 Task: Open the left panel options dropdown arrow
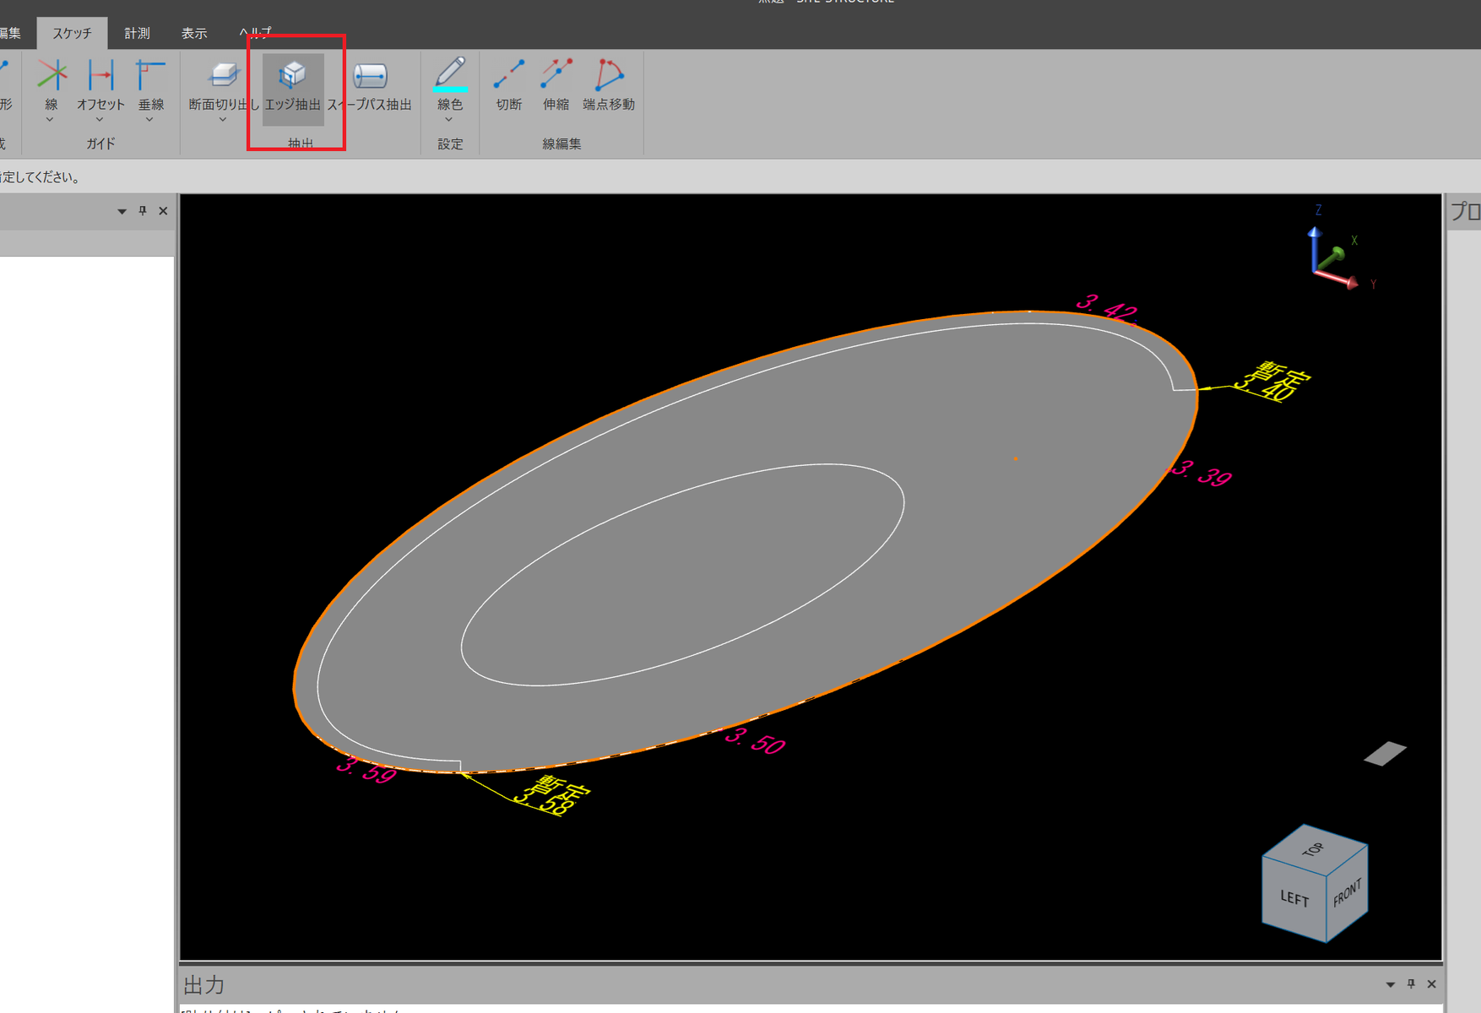[x=122, y=211]
